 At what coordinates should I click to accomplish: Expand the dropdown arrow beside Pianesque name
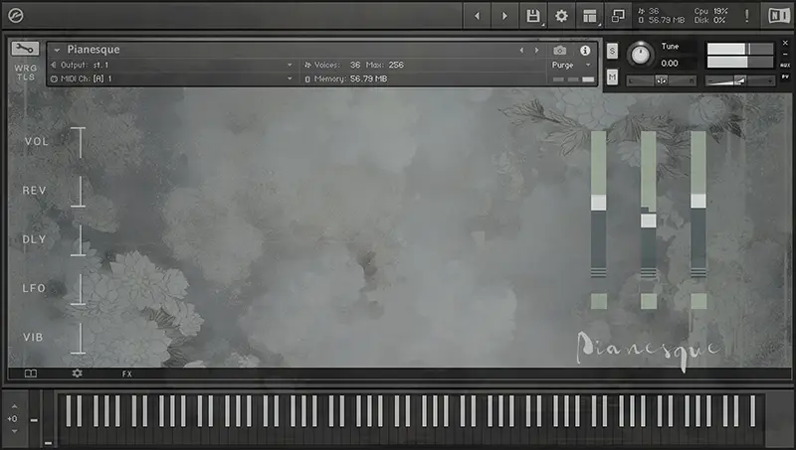click(57, 50)
